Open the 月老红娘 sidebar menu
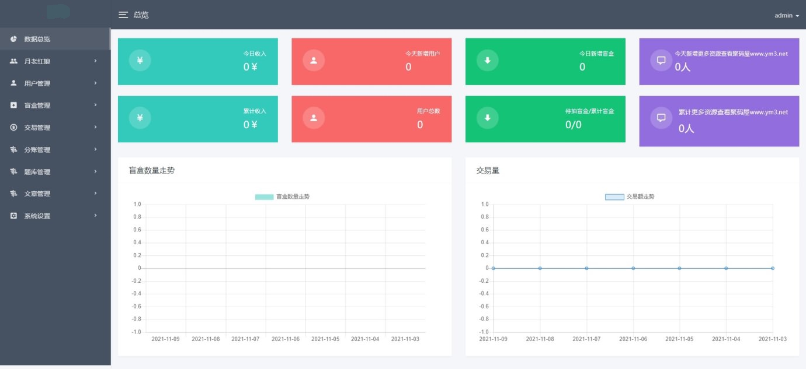Image resolution: width=806 pixels, height=369 pixels. [55, 61]
